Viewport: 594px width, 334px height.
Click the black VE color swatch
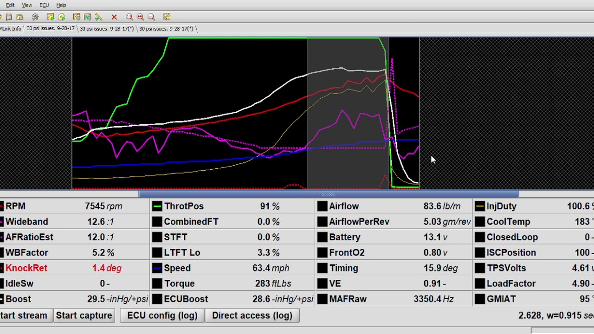[x=323, y=283]
